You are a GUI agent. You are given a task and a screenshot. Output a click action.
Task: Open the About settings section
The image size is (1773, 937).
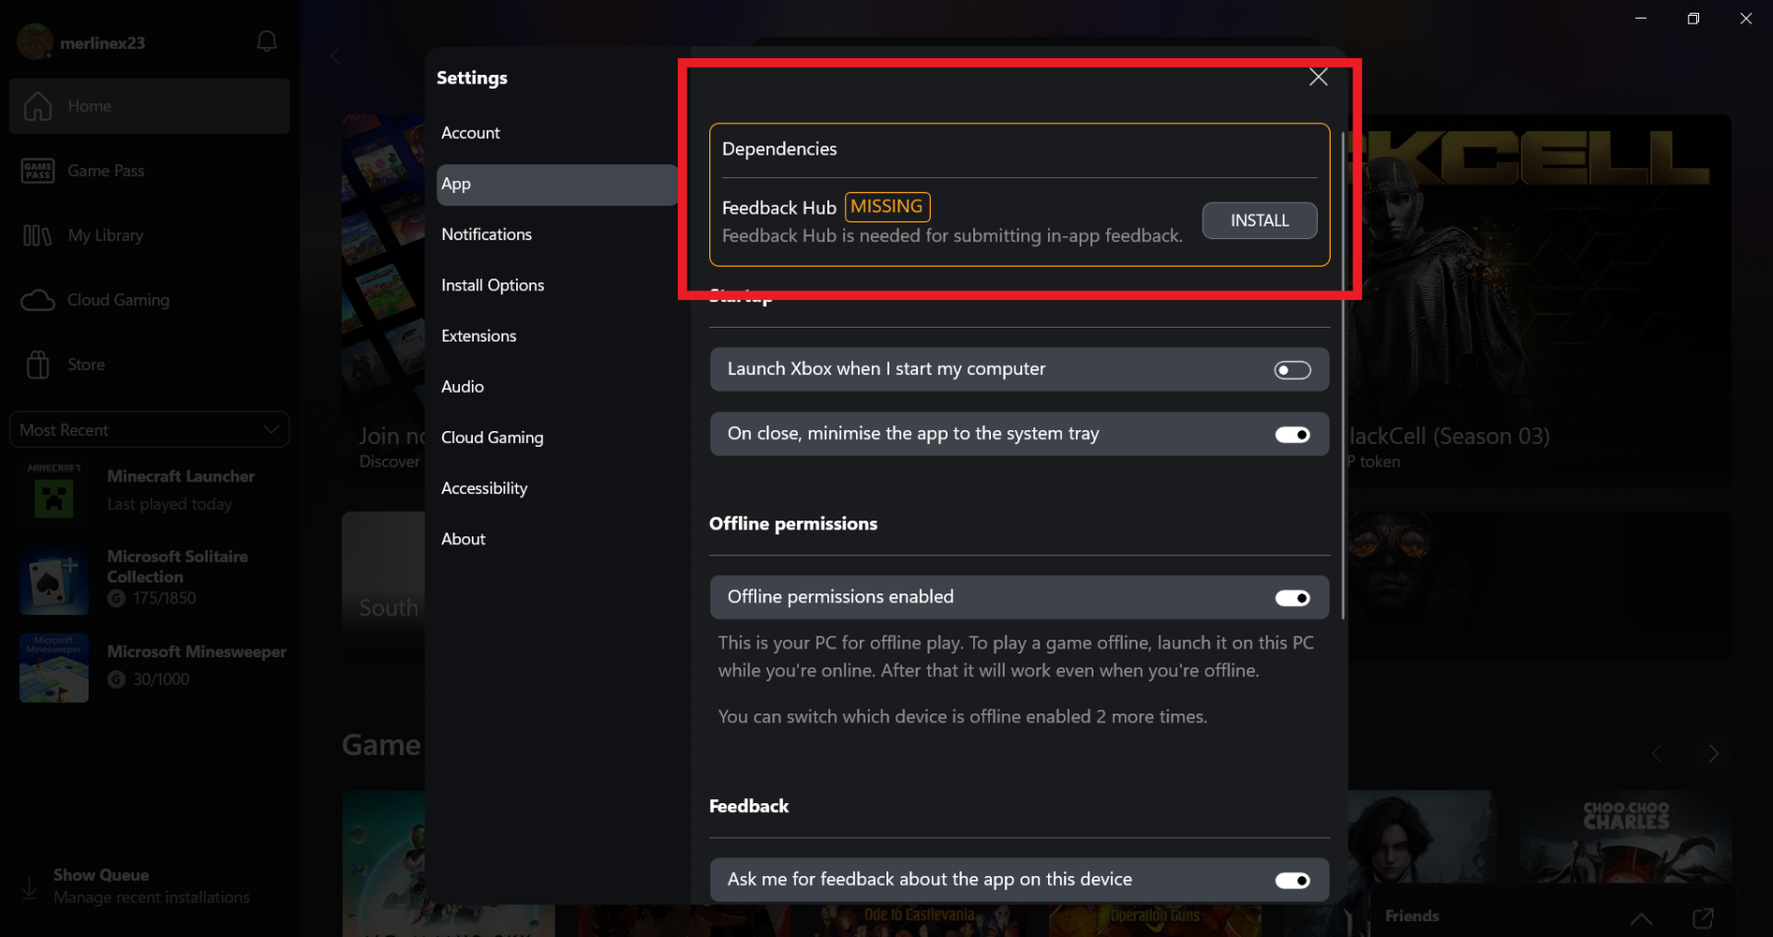[x=557, y=539]
